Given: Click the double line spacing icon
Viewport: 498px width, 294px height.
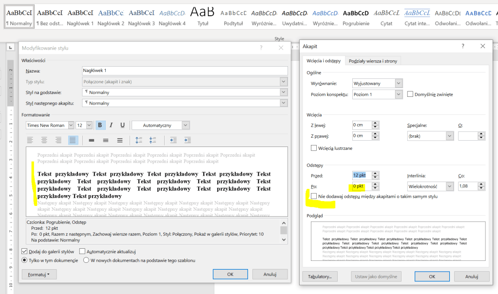Looking at the screenshot, I should click(120, 140).
